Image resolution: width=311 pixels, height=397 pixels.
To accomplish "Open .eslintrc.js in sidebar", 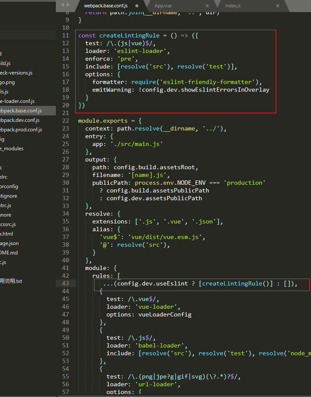I will pyautogui.click(x=6, y=205).
